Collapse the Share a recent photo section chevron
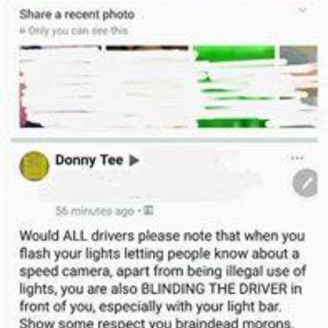The image size is (328, 328). pos(302,10)
